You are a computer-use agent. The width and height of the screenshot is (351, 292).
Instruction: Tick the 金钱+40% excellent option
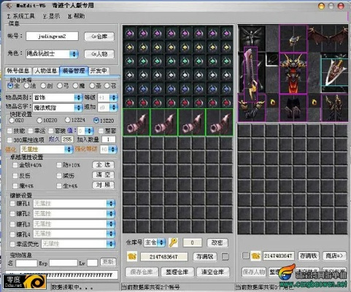15,165
